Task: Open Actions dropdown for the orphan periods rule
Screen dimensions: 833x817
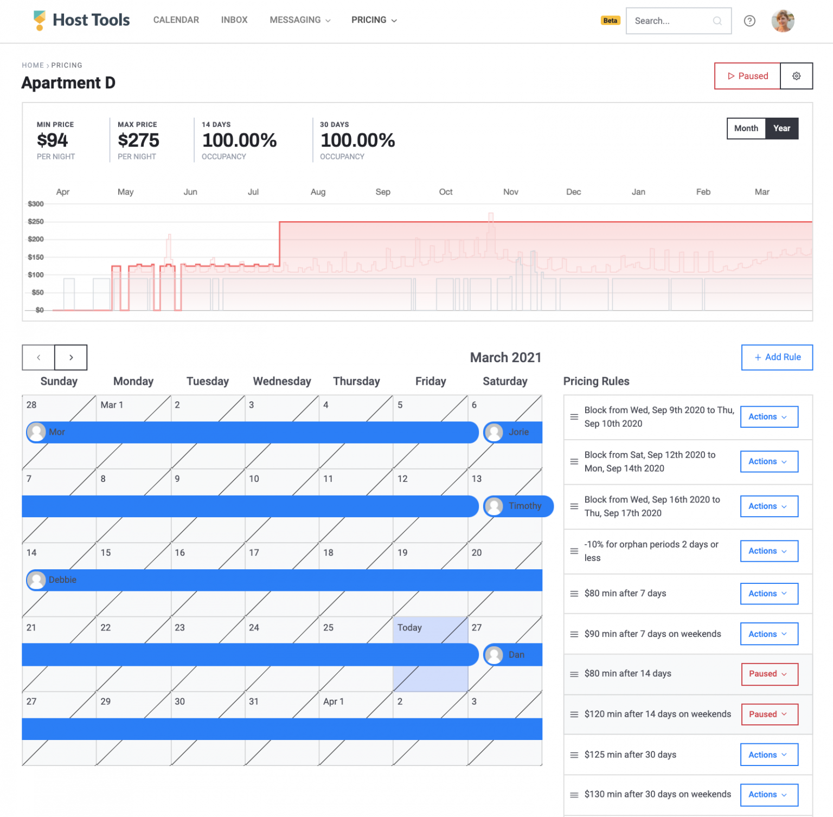Action: pyautogui.click(x=768, y=551)
